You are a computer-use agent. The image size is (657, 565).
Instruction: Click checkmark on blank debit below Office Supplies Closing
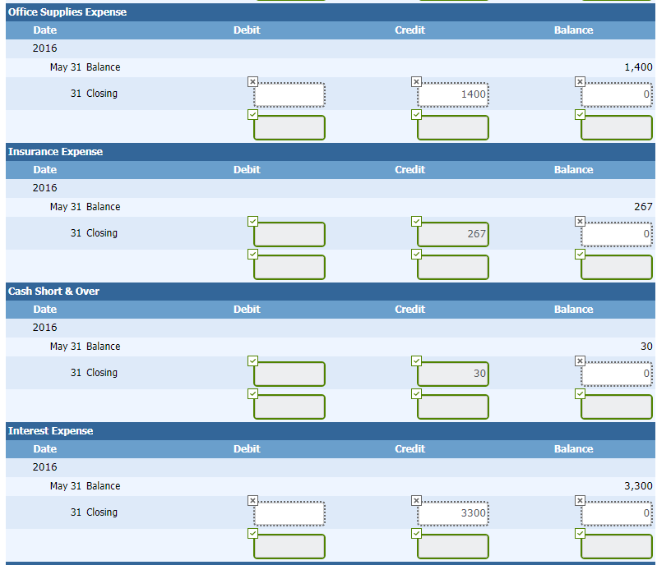coord(252,115)
